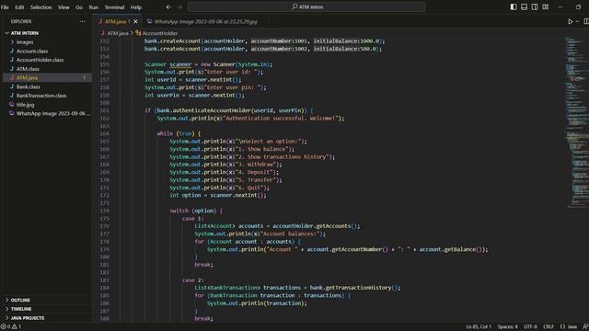Open the run options dropdown arrow

click(x=577, y=22)
